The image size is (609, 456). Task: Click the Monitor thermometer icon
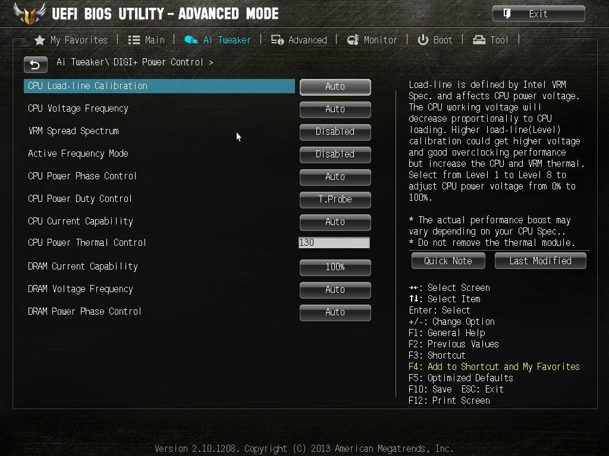pyautogui.click(x=353, y=40)
